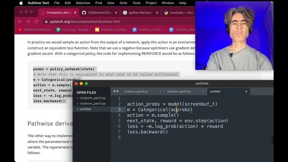Switch to python itertools browser tab

click(x=140, y=13)
